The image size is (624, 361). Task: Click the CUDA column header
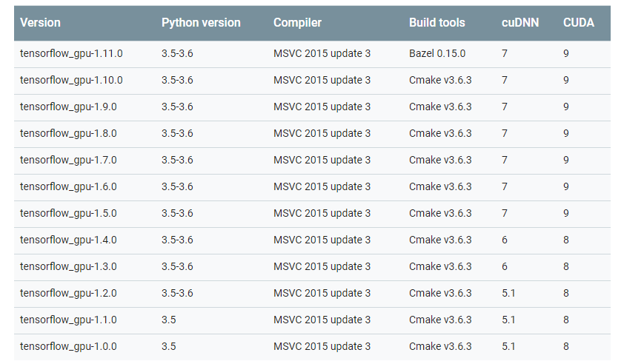pos(578,23)
